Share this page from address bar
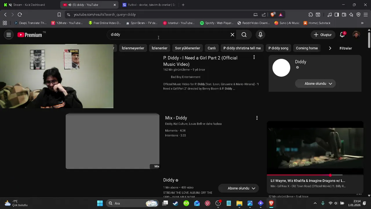 [264, 15]
